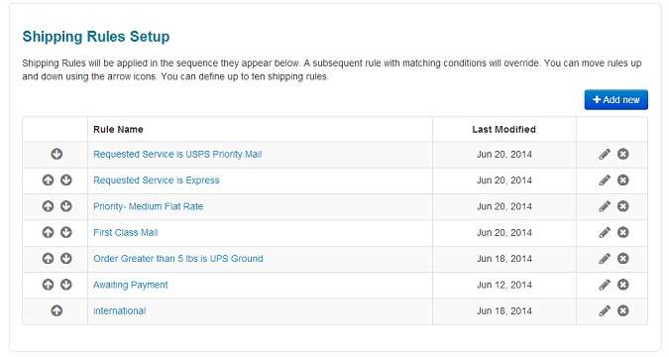This screenshot has height=357, width=669.
Task: Delete the Requested Service is Express rule
Action: (x=623, y=180)
